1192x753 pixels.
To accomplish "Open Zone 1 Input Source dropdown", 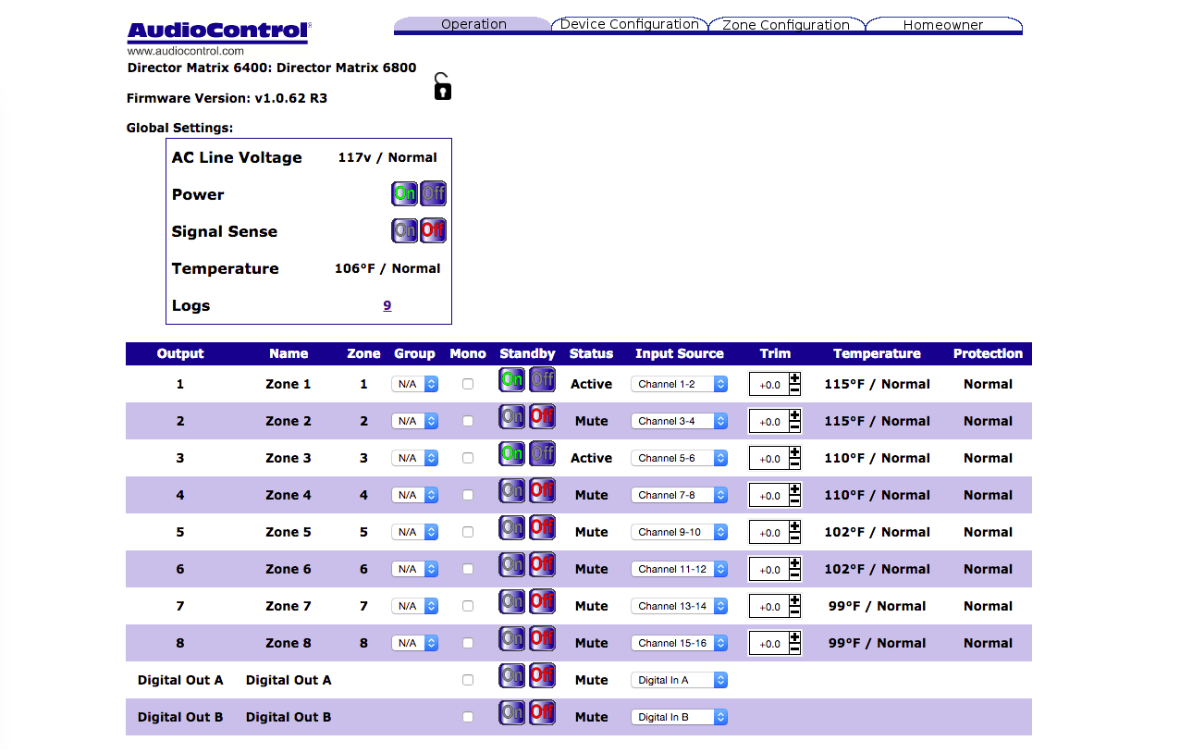I will coord(679,384).
